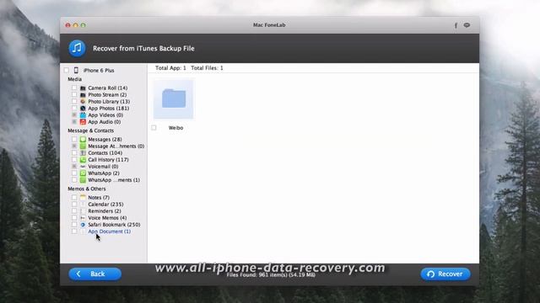Click the Photo Library icon

[x=83, y=101]
